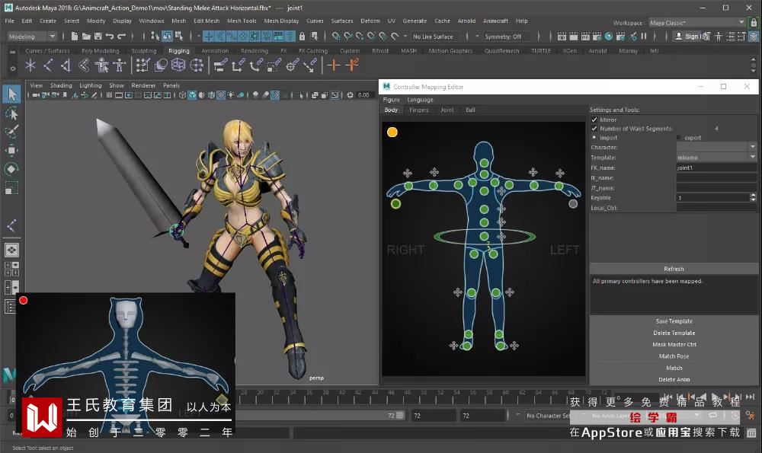Open the Modeling menu set dropdown
This screenshot has height=453, width=762.
(x=31, y=36)
